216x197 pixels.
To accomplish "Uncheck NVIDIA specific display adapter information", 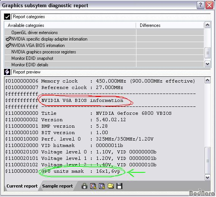I will pyautogui.click(x=9, y=39).
